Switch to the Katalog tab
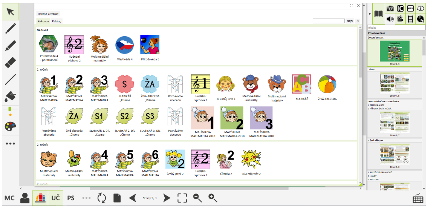The height and width of the screenshot is (212, 433). tap(57, 21)
